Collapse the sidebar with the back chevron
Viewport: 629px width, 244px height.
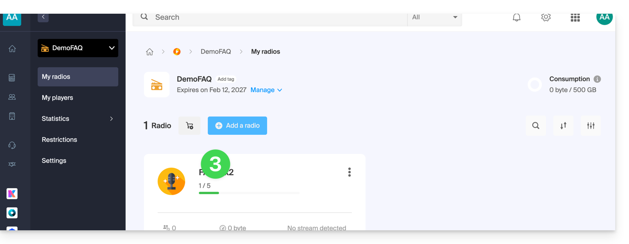(43, 17)
